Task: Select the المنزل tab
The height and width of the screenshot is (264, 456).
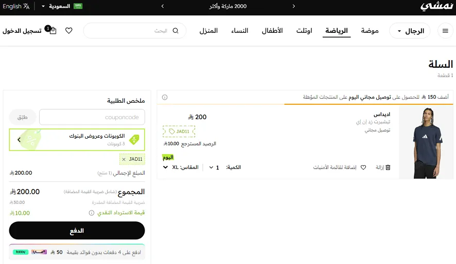Action: [208, 31]
